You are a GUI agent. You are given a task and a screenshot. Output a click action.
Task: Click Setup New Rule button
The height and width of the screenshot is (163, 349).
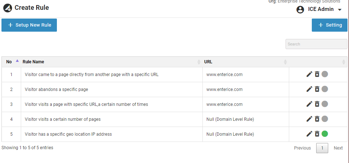point(29,25)
